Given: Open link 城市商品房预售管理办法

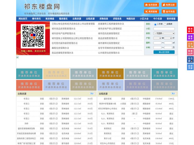Looking at the screenshot, I should pos(64,29).
